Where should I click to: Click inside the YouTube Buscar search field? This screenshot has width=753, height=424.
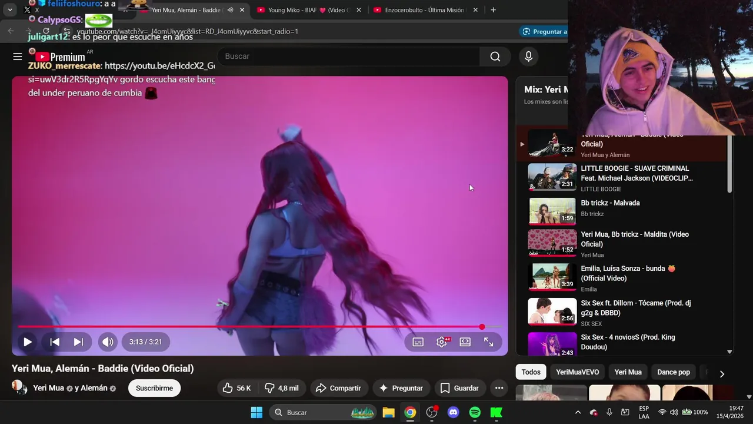tap(348, 57)
